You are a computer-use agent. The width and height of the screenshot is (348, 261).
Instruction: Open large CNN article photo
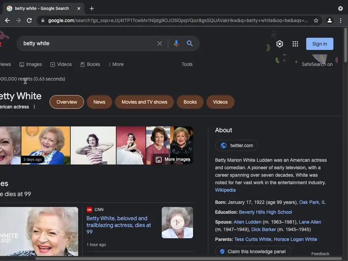tap(39, 231)
